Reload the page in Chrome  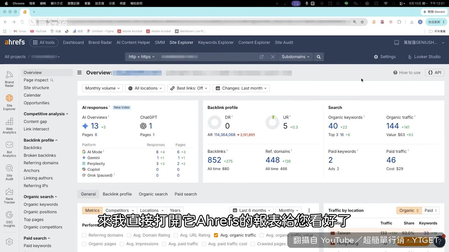[22, 22]
